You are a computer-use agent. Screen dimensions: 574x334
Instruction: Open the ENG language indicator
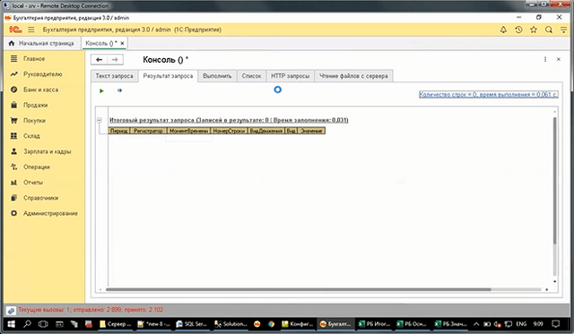[x=521, y=324]
